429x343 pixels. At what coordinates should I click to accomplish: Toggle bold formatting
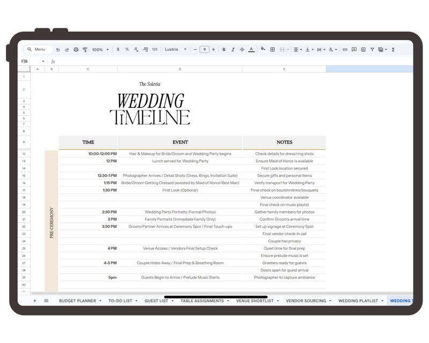coord(224,49)
